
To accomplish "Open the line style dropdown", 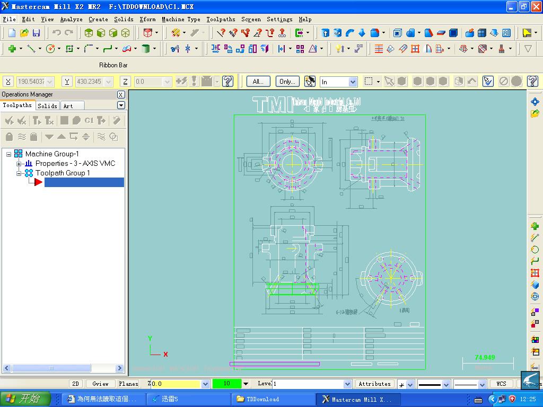I will click(x=446, y=384).
